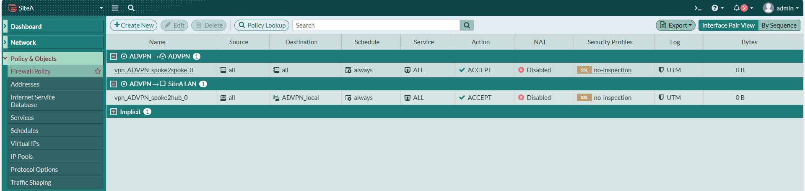Click ALL service icon in spoke2hub row

pos(408,98)
